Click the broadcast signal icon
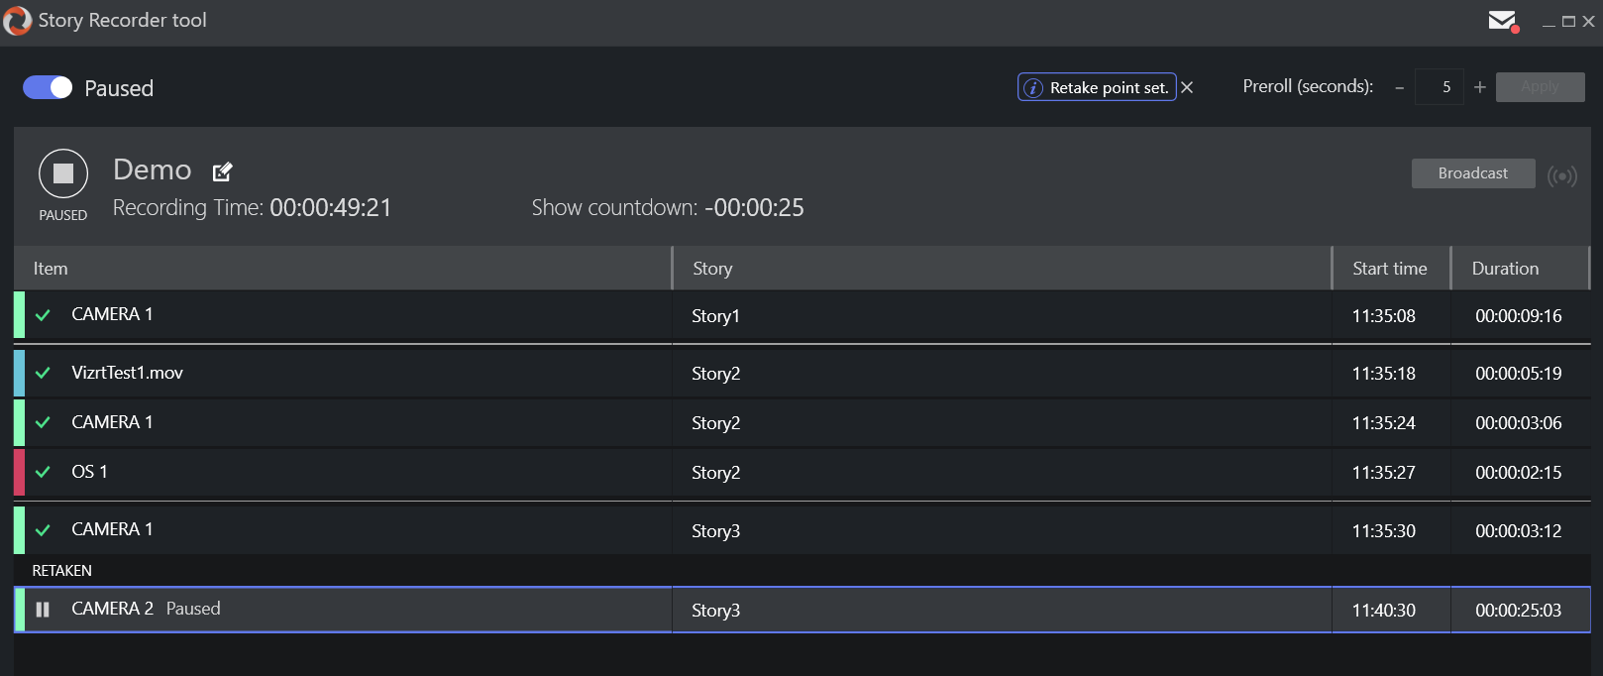1603x676 pixels. point(1562,175)
